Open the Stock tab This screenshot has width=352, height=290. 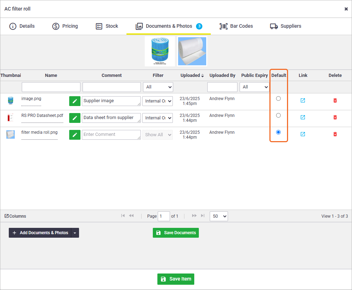tap(107, 26)
